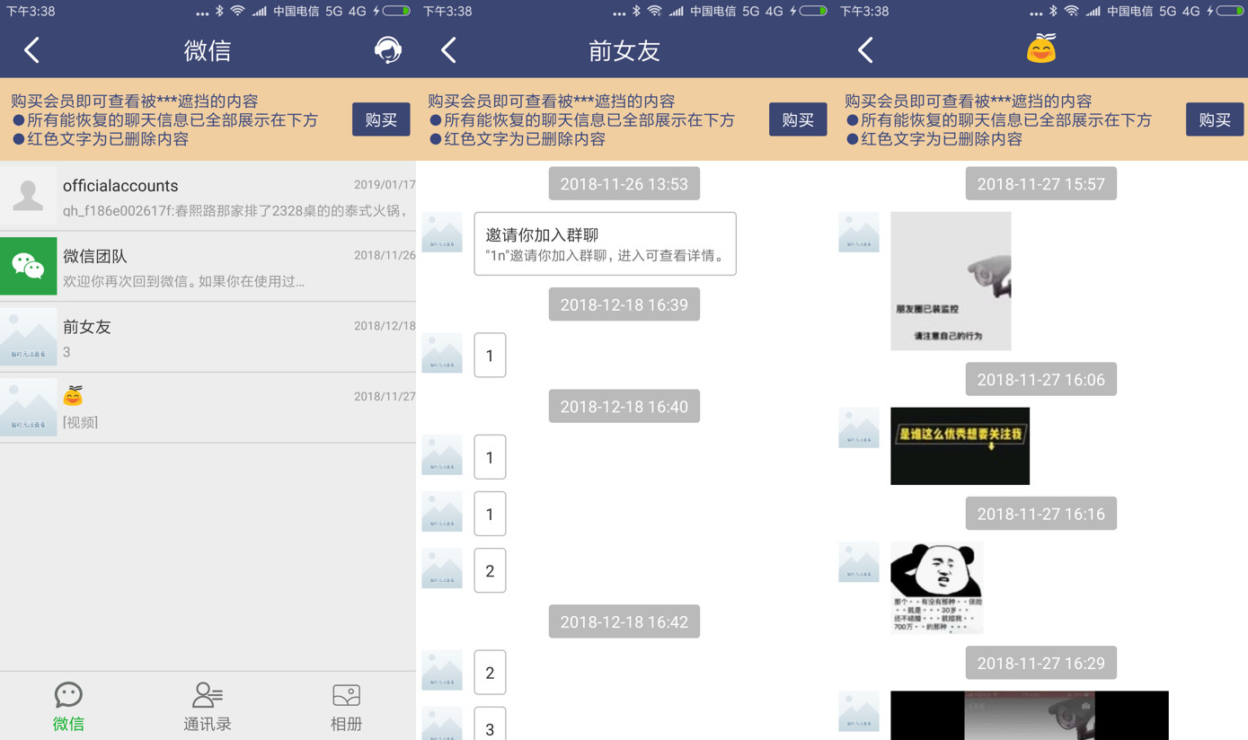Viewport: 1248px width, 740px height.
Task: Switch to the 微信 bottom tab
Action: [x=68, y=707]
